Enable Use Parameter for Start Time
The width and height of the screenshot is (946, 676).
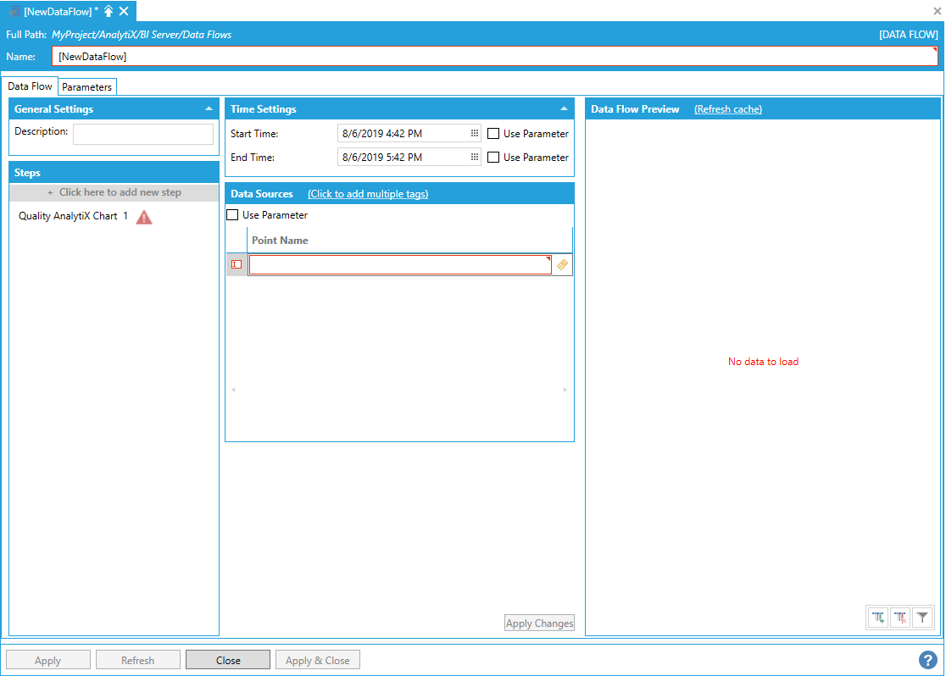(x=493, y=134)
